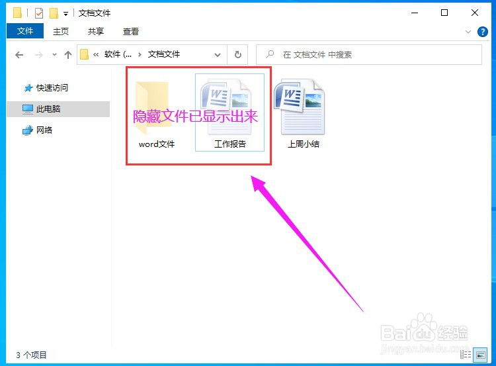Select 此电脑 in navigation pane

point(58,109)
